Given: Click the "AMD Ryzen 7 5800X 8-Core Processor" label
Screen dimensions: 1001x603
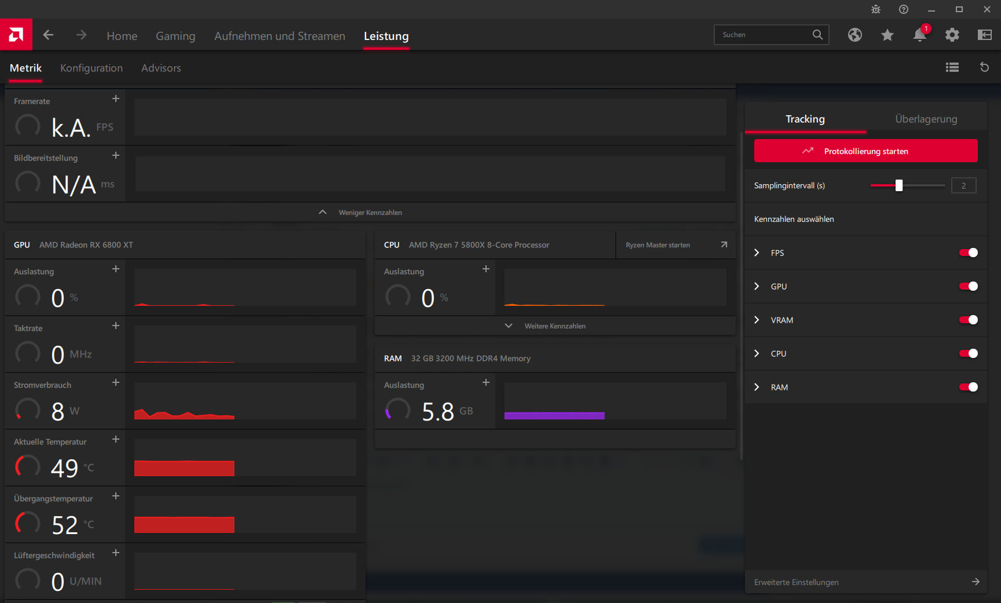Looking at the screenshot, I should point(479,245).
